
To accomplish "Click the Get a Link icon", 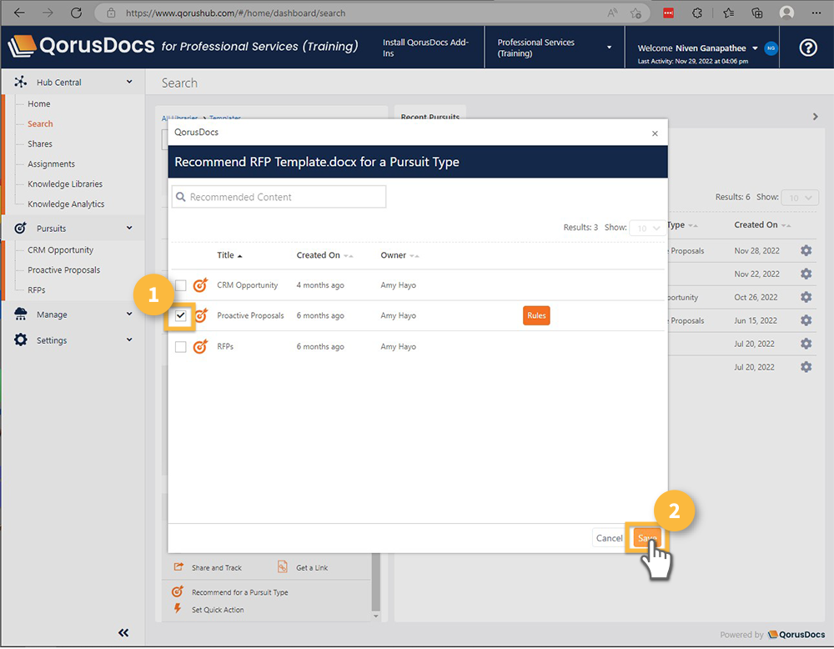I will tap(283, 567).
